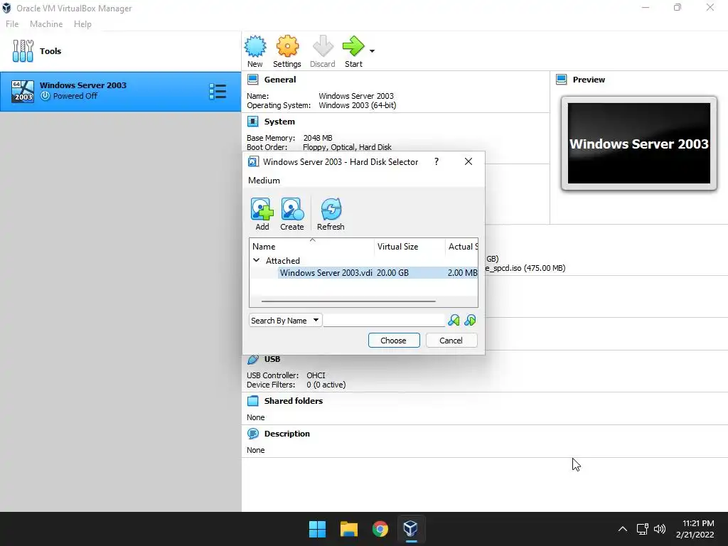The height and width of the screenshot is (546, 728).
Task: Open the Search By Name dropdown
Action: tap(286, 321)
